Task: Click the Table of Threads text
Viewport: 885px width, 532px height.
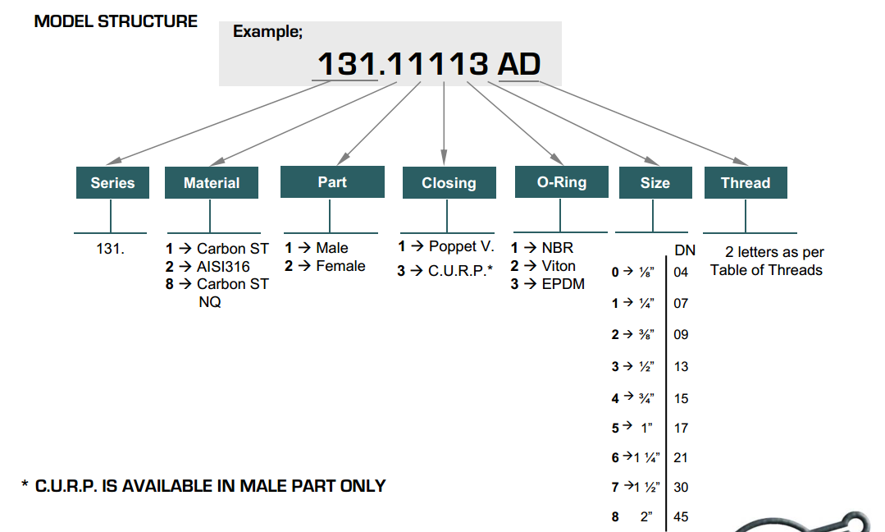Action: tap(766, 270)
